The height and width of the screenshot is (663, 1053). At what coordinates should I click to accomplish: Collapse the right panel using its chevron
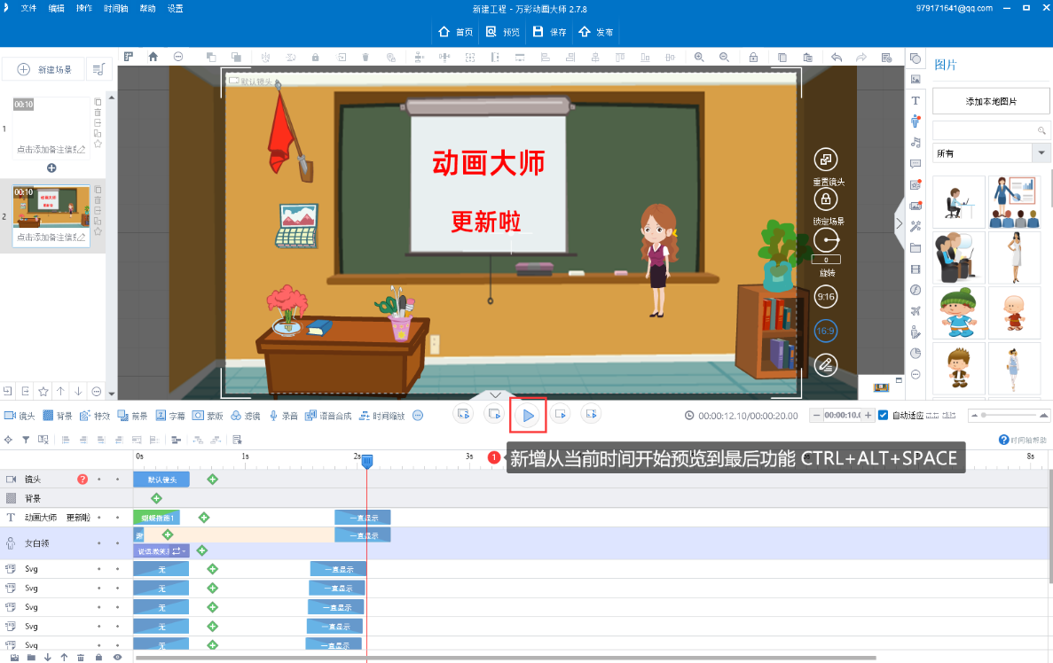point(899,222)
